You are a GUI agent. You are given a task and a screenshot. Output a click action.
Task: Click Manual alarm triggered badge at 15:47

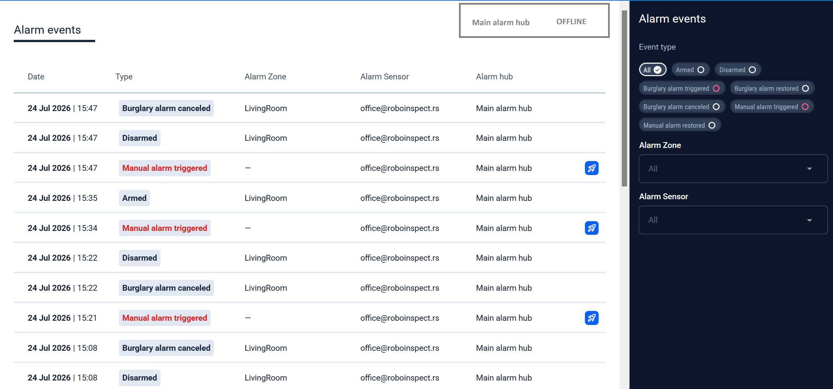click(x=165, y=168)
